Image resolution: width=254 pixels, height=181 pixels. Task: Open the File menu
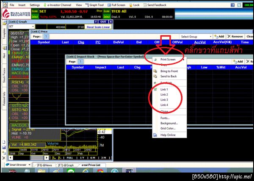coord(12,5)
